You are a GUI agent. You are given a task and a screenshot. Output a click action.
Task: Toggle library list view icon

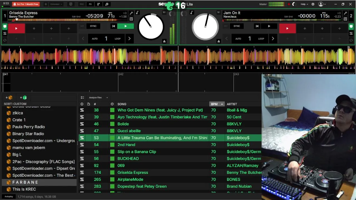click(82, 97)
